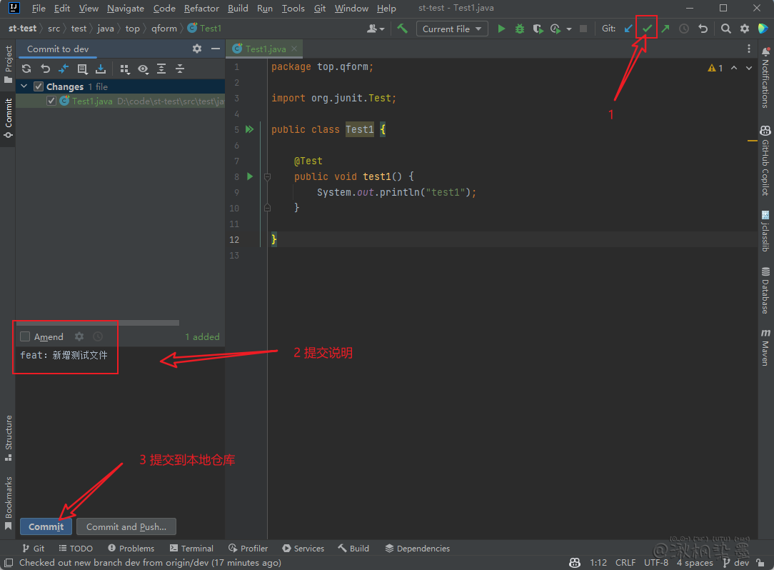Click the Git commit checkmark icon
This screenshot has height=570, width=774.
[647, 29]
